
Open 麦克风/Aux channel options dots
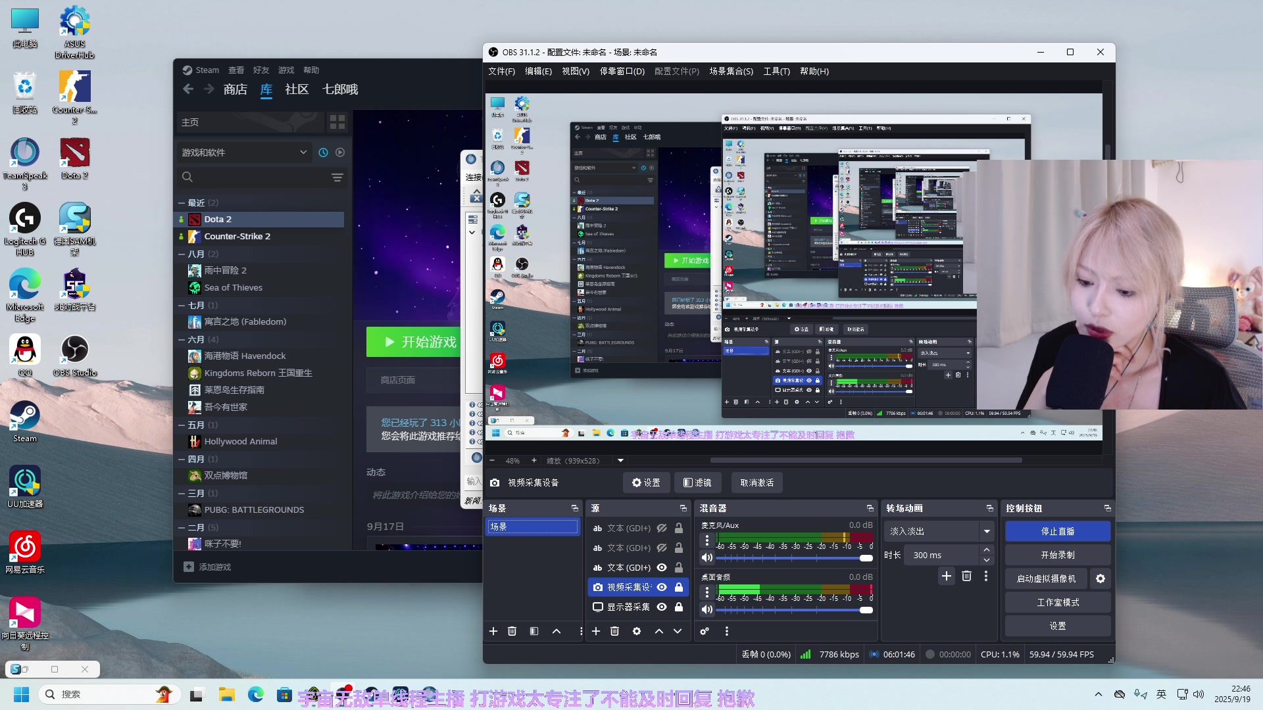[707, 540]
